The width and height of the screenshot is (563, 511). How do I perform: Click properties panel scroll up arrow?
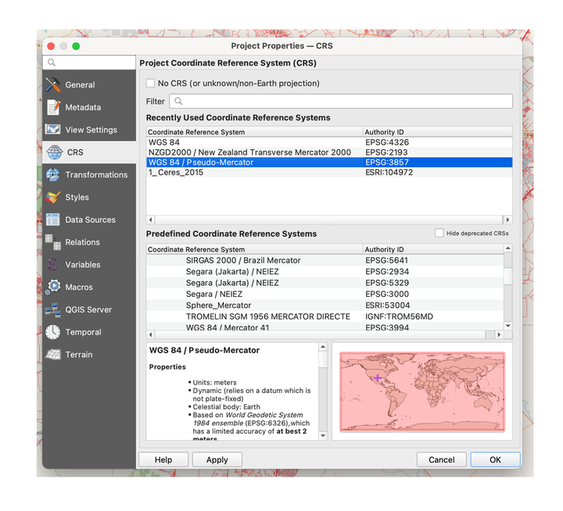tap(323, 347)
